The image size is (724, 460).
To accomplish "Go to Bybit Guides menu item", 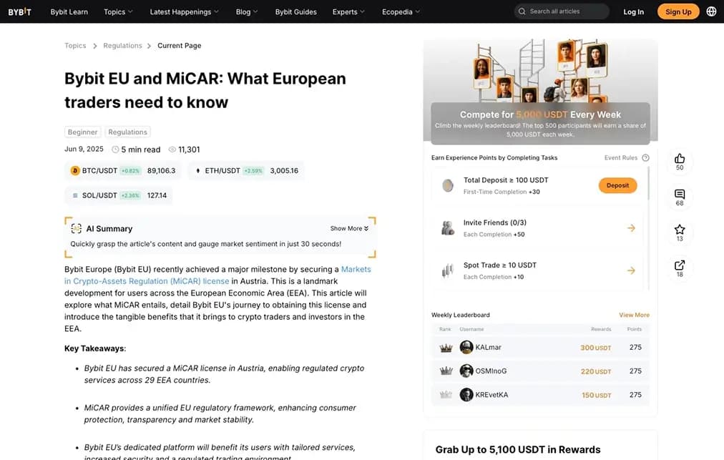I will click(295, 11).
